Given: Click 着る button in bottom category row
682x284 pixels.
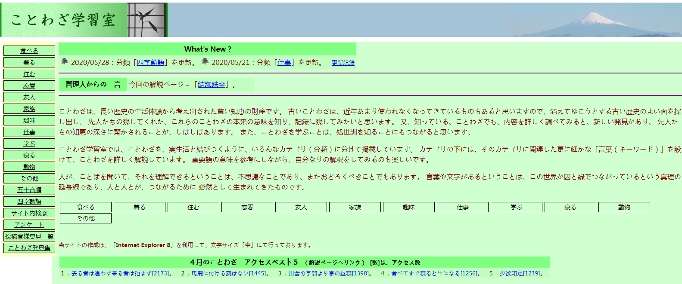Looking at the screenshot, I should point(140,207).
